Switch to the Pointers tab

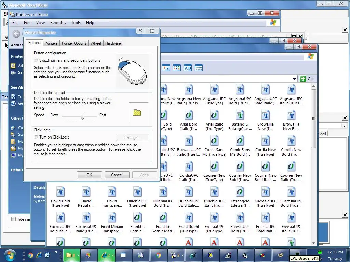51,43
